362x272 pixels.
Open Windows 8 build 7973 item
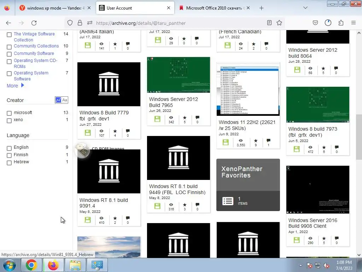pyautogui.click(x=313, y=132)
